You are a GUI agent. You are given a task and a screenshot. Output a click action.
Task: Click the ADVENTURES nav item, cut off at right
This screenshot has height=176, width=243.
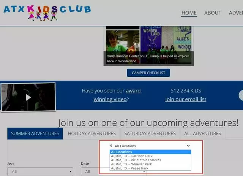coord(236,13)
